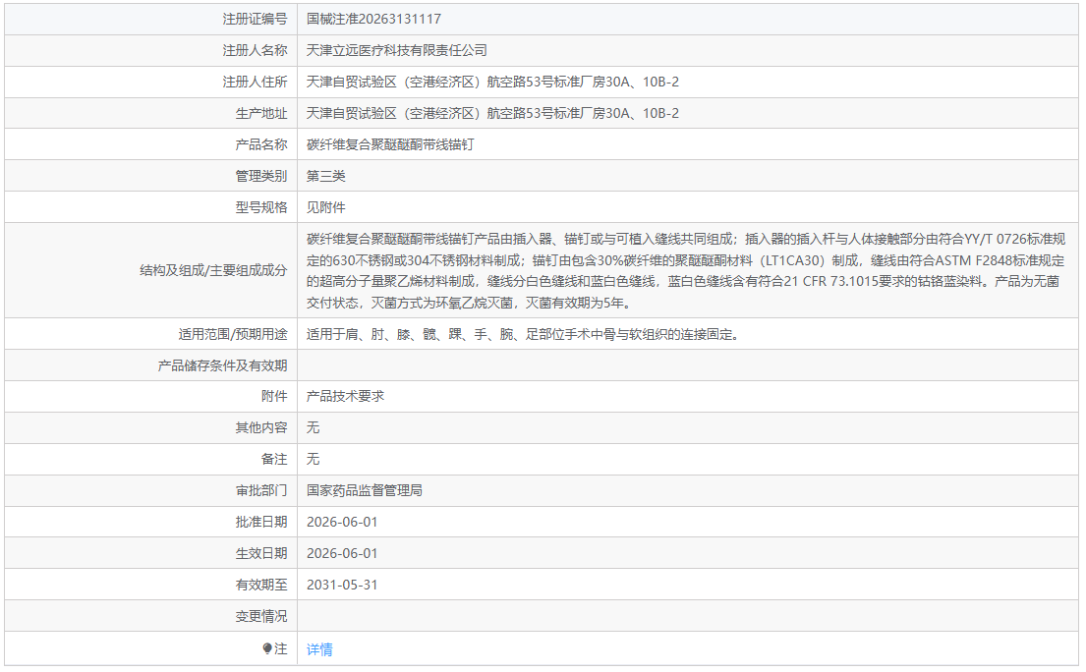Click the 结构及组成 description paragraph
Viewport: 1086px width, 672px height.
[x=686, y=270]
